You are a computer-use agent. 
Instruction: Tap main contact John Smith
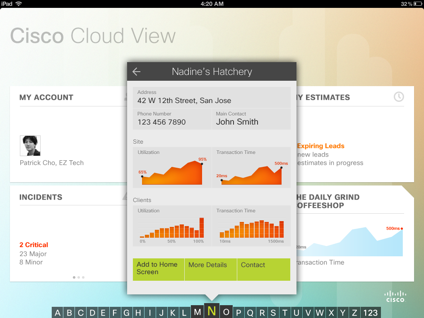click(237, 122)
